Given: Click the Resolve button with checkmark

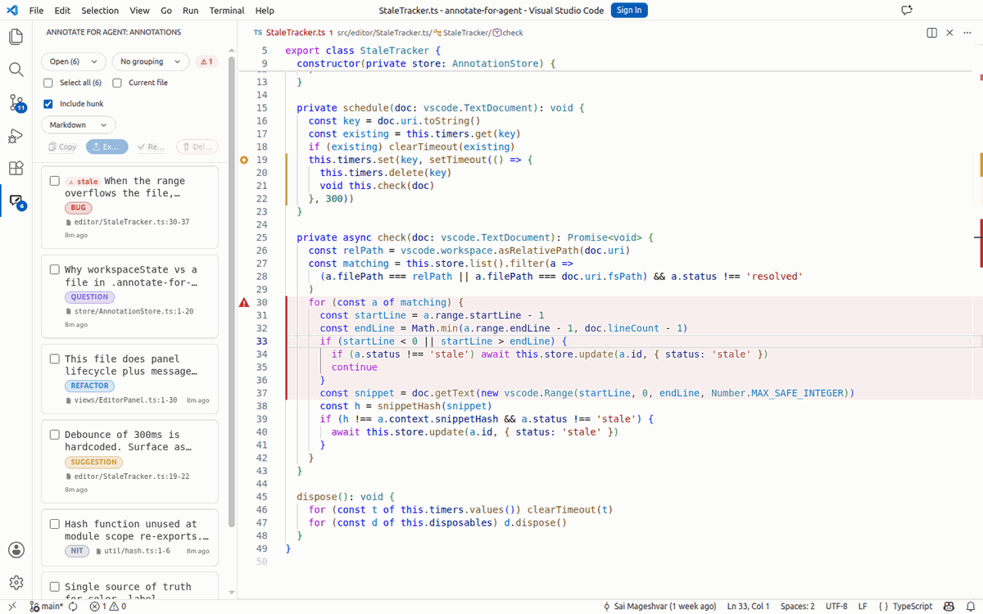Looking at the screenshot, I should point(152,147).
